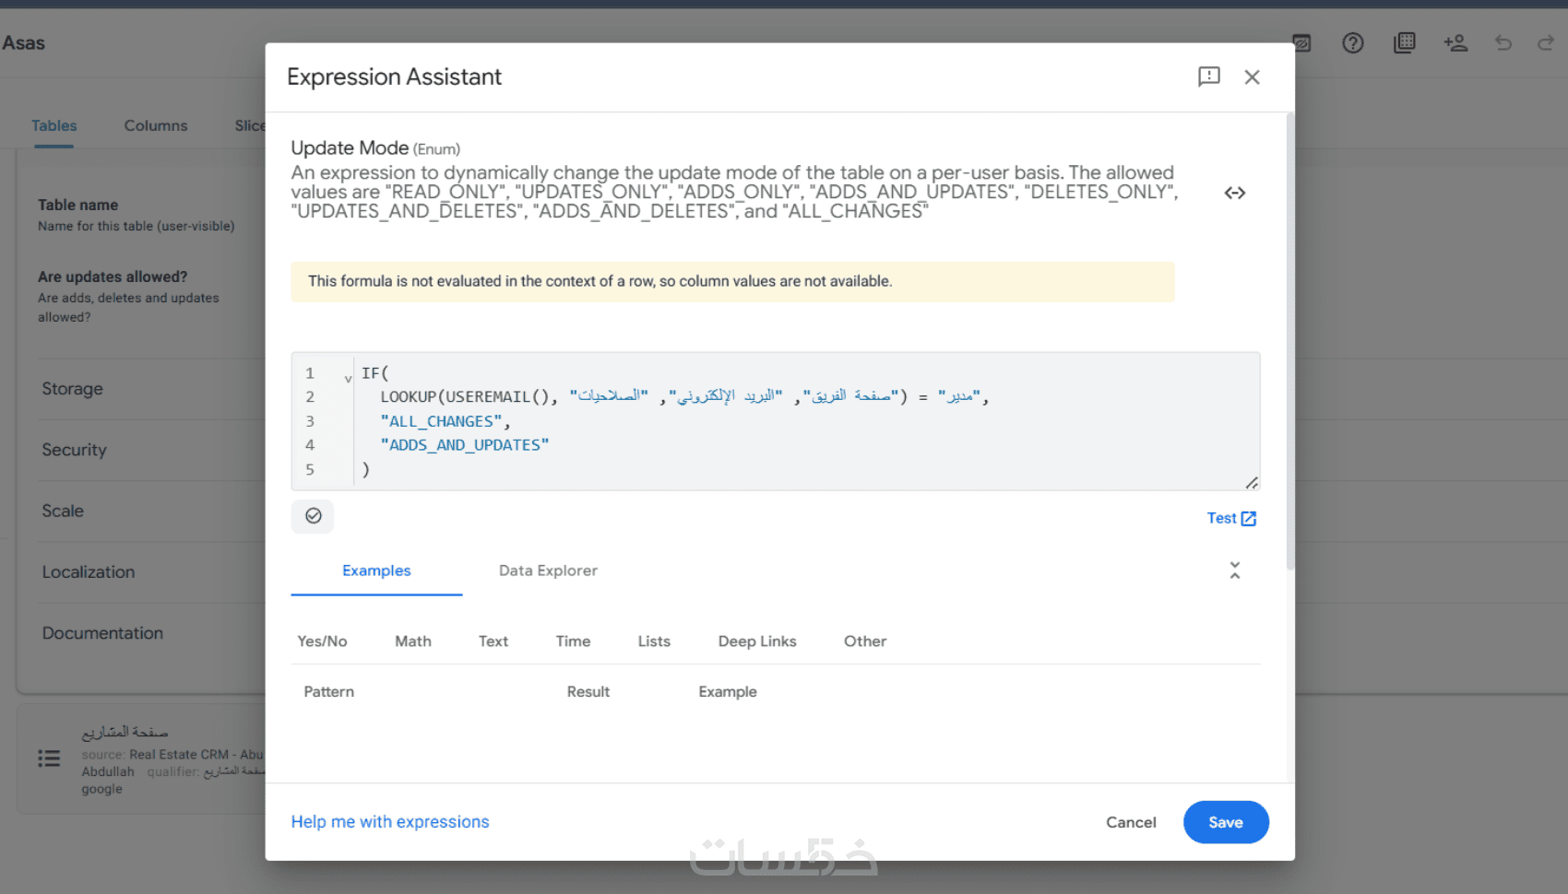Switch to the Data Explorer tab
The width and height of the screenshot is (1568, 894).
[548, 571]
